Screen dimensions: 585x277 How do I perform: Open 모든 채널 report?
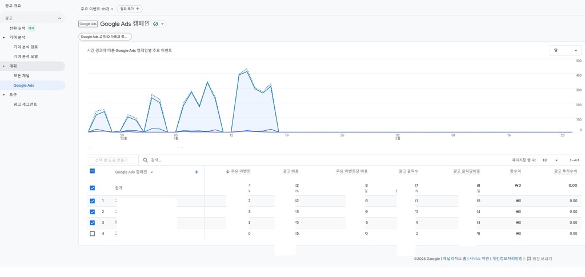[x=21, y=76]
